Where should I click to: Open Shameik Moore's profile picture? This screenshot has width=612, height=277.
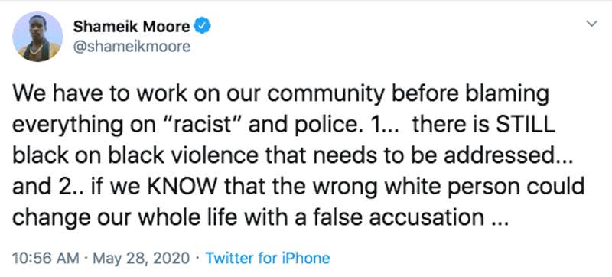click(37, 37)
